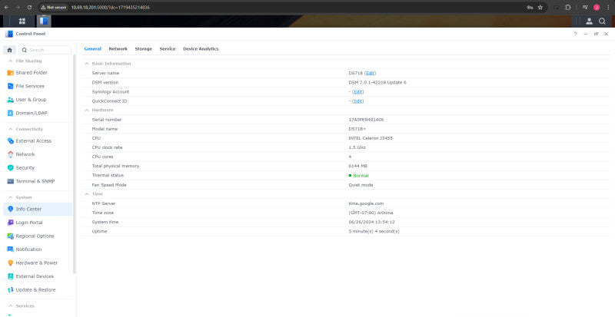Open Hardware & Power icon
615x317 pixels.
(11, 263)
